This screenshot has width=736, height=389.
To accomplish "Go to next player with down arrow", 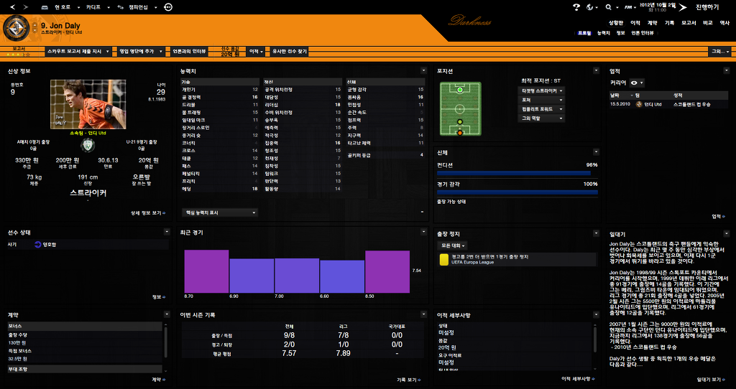I will pyautogui.click(x=34, y=30).
